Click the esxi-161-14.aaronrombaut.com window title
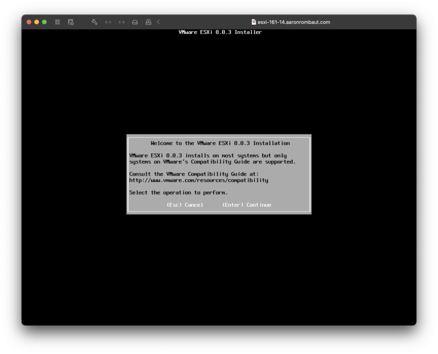The height and width of the screenshot is (354, 438). 293,22
